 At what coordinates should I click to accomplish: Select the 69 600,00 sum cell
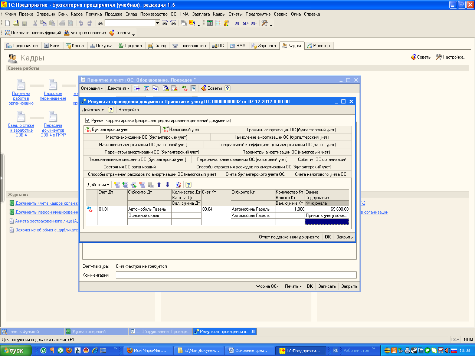coord(327,209)
